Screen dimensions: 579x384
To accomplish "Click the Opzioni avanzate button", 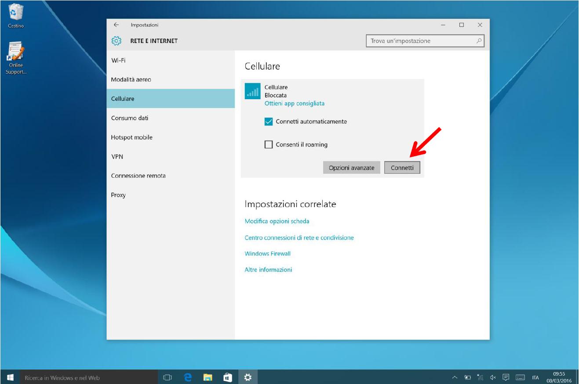I will coord(351,168).
